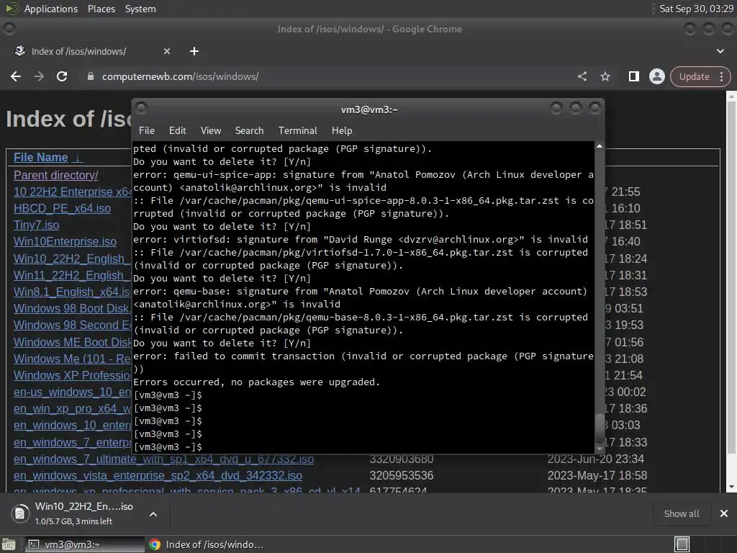Open a new Chrome tab
The image size is (737, 553).
[x=194, y=51]
